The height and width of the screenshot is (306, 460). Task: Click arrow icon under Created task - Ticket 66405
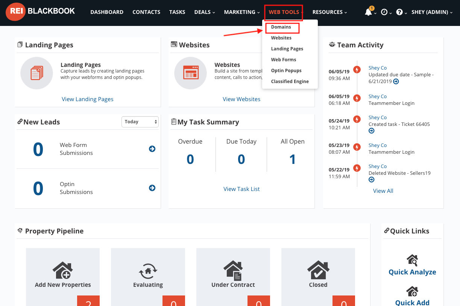372,131
